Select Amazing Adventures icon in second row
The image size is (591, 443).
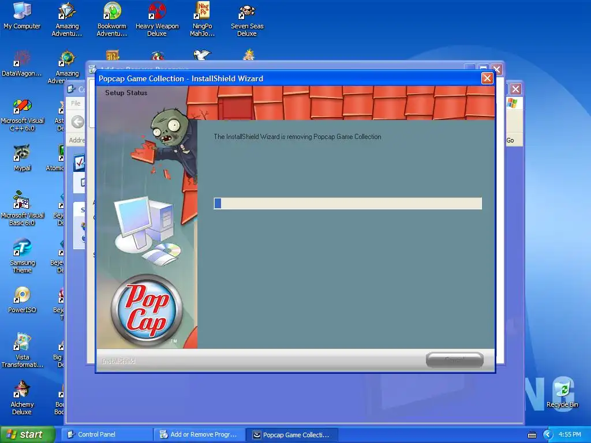(67, 66)
